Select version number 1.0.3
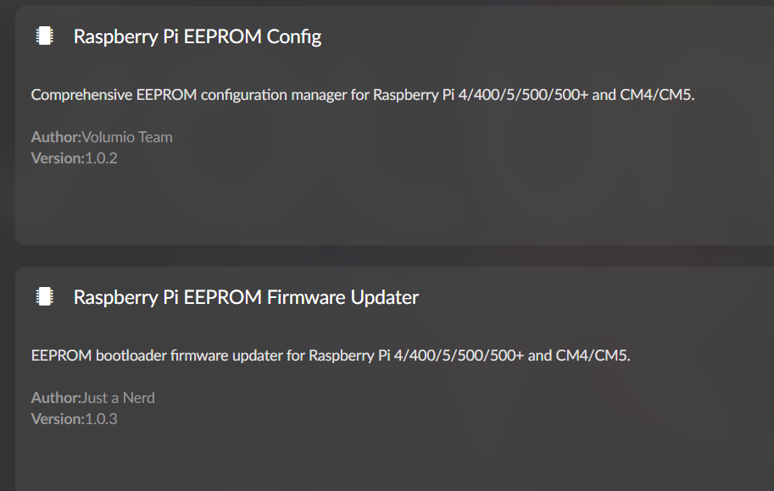 101,418
